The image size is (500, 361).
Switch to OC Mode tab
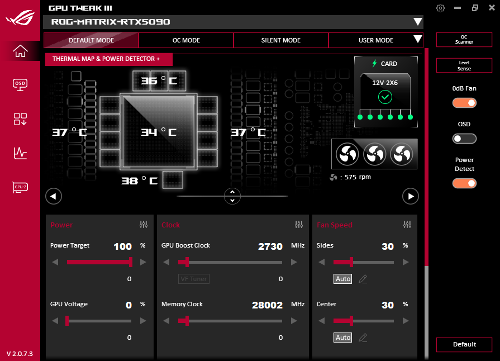(186, 40)
